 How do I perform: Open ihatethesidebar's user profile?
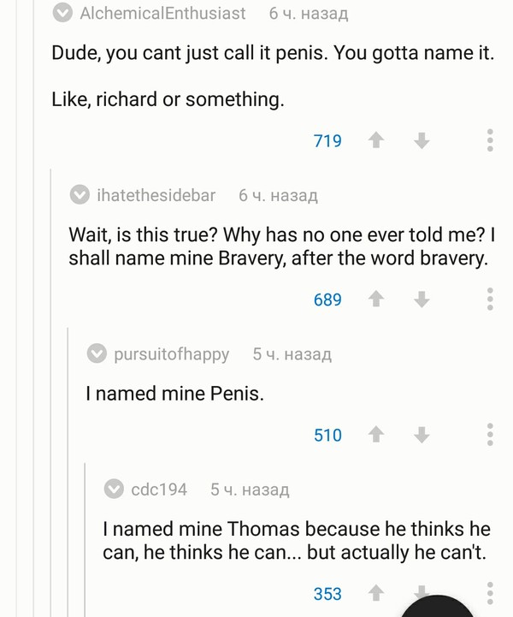[156, 196]
